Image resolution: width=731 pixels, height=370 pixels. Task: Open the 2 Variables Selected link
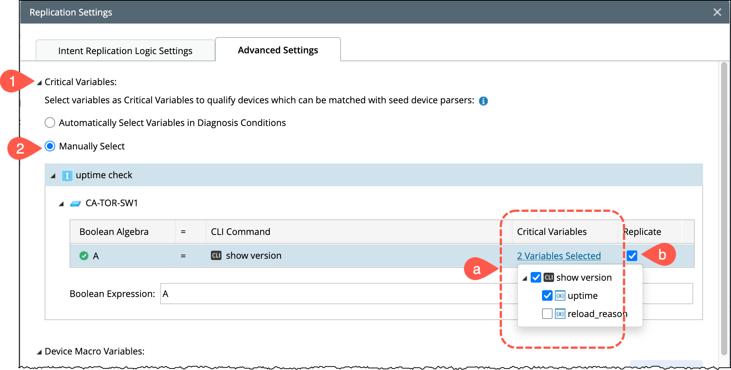coord(559,256)
